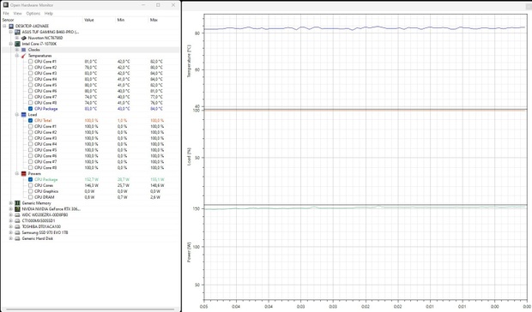Check the temperature CPU Core #4 checkbox
Image resolution: width=532 pixels, height=312 pixels.
pos(31,79)
